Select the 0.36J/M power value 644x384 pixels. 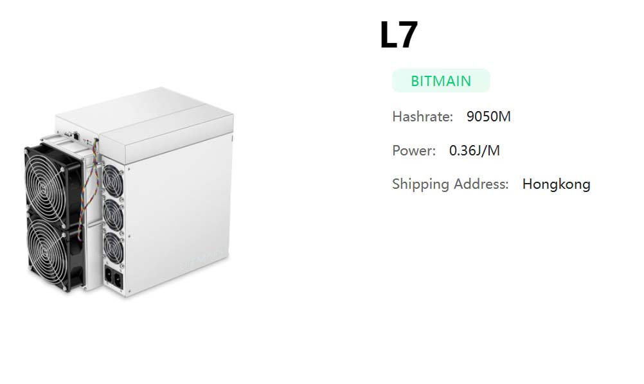[474, 150]
